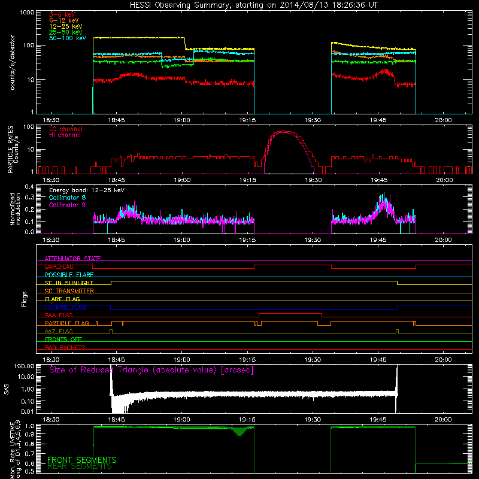Click the 'PARTICLE RATES Counts/s' axis label
This screenshot has width=479, height=479.
13,150
